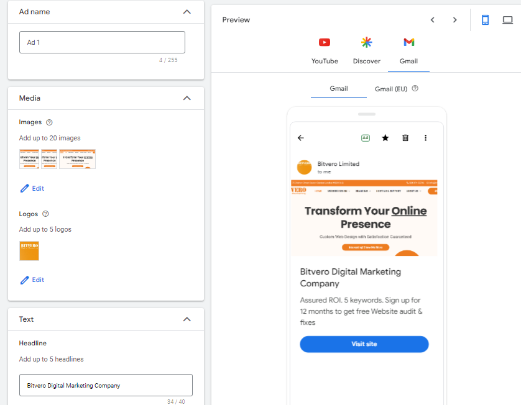Go to next preview
521x405 pixels.
[455, 20]
